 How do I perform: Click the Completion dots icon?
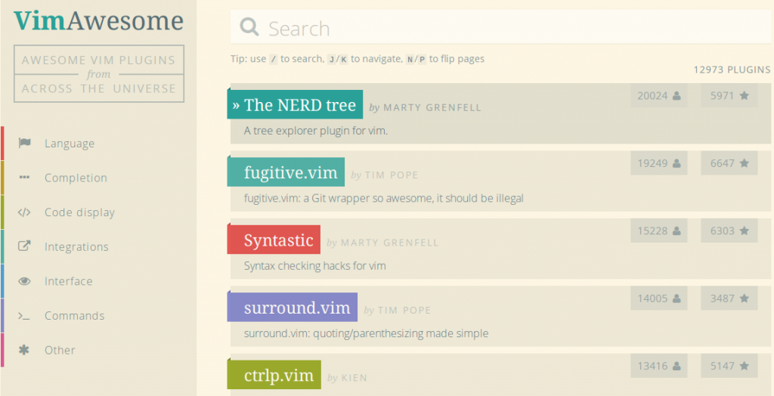(24, 178)
